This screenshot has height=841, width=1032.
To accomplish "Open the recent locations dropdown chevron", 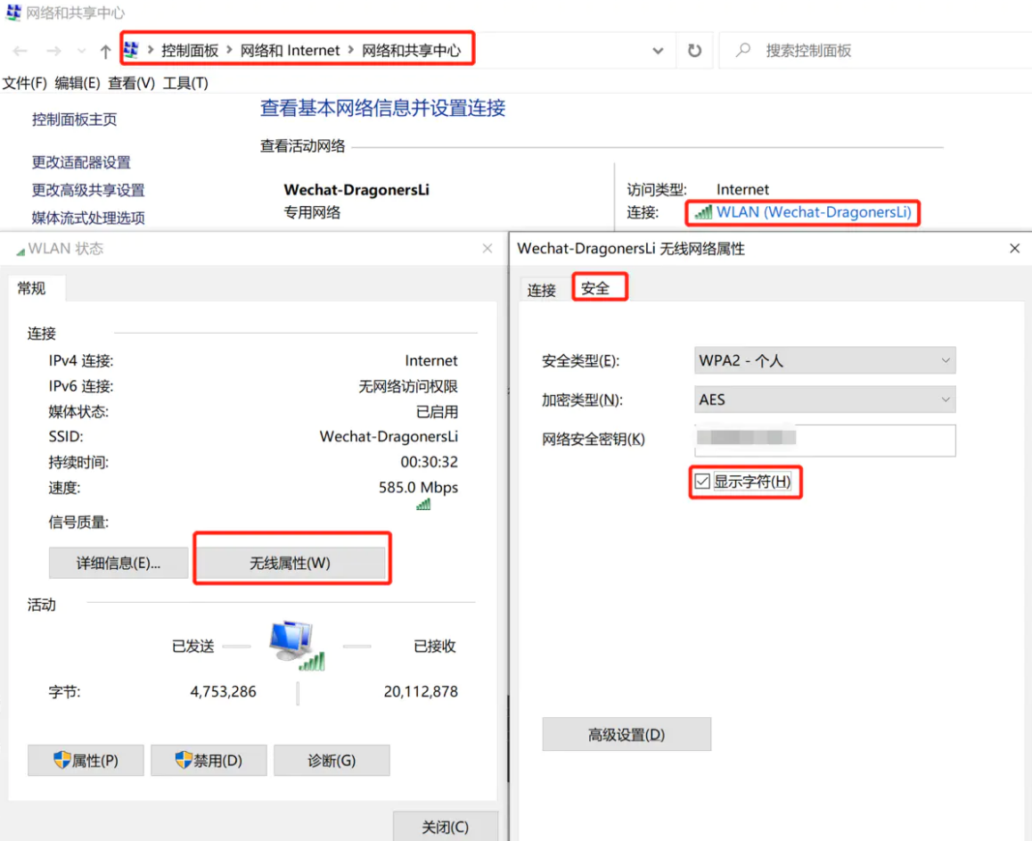I will 82,52.
